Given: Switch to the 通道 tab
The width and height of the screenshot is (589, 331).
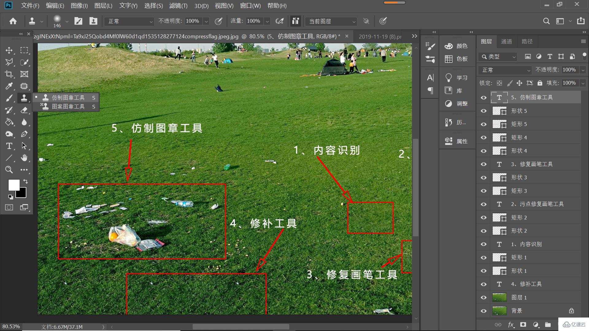Looking at the screenshot, I should tap(506, 41).
